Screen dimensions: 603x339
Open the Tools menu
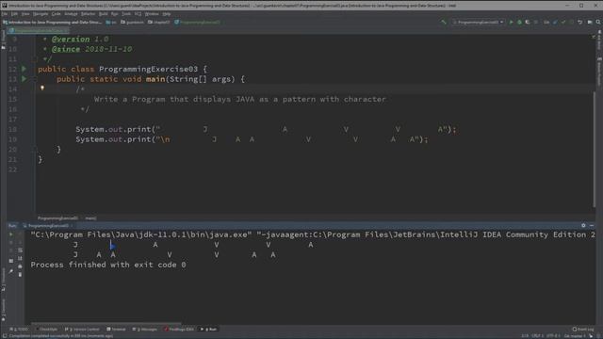coord(126,14)
